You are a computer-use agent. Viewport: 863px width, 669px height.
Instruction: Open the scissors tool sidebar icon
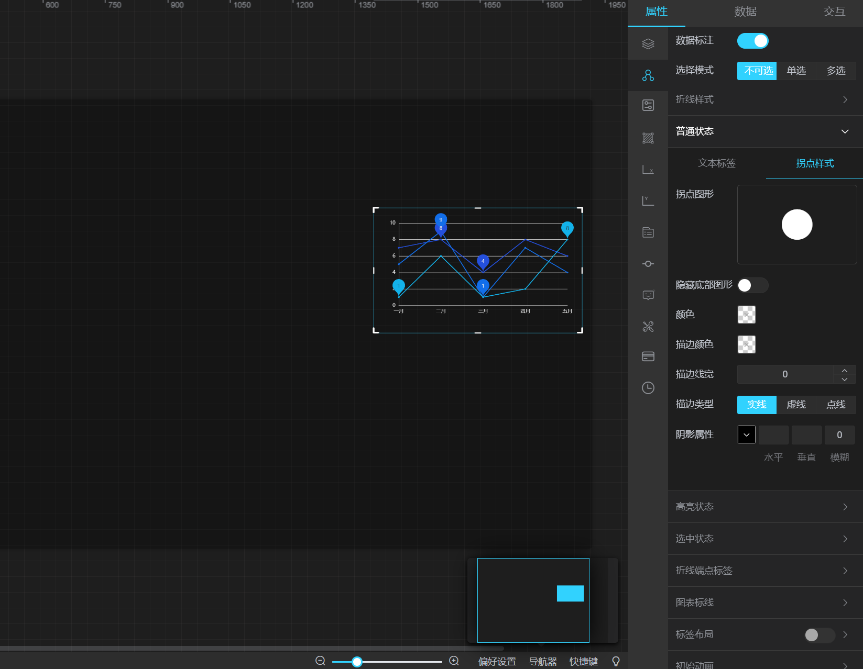pyautogui.click(x=648, y=327)
